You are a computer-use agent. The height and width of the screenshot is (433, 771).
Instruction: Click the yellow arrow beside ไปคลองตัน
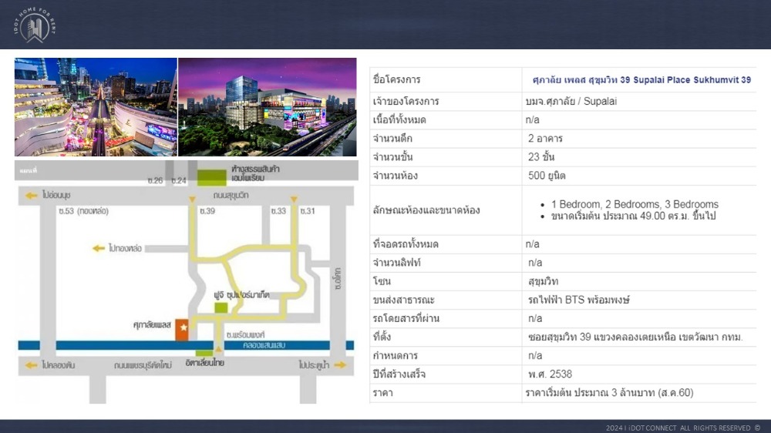point(31,365)
